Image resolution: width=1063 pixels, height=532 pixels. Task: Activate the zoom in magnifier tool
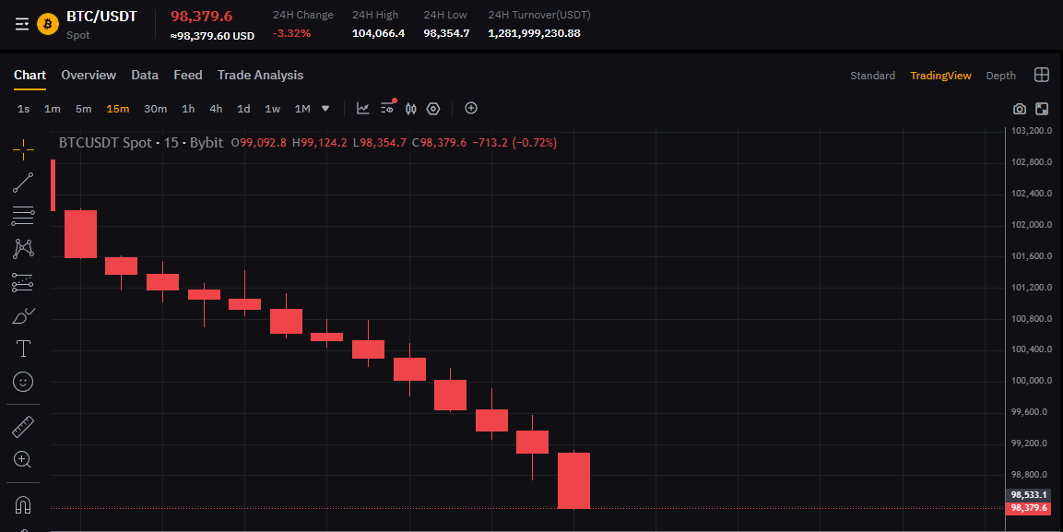(x=23, y=460)
